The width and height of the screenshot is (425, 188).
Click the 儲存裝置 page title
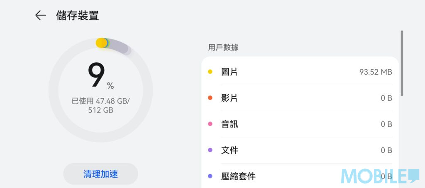(77, 16)
